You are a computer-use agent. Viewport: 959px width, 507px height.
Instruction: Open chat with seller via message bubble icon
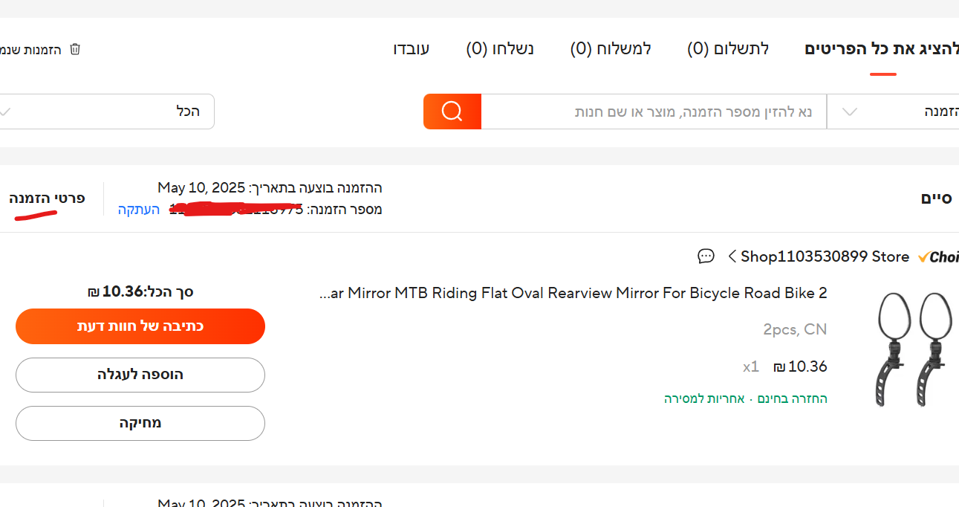706,256
